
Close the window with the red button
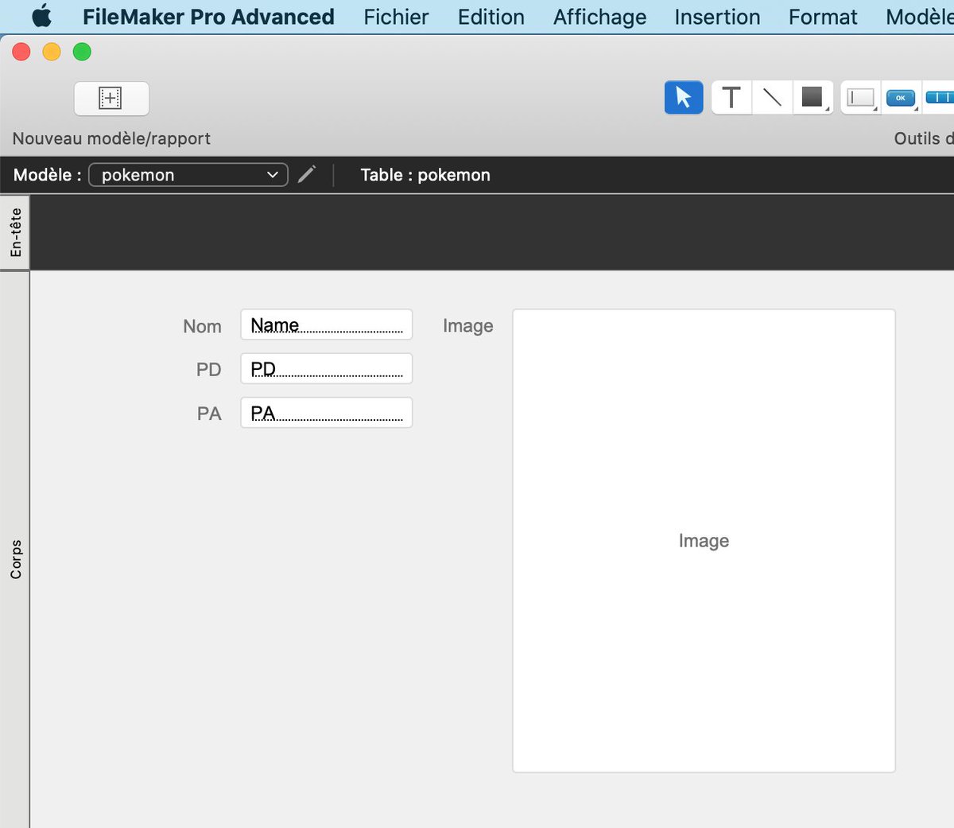(21, 52)
